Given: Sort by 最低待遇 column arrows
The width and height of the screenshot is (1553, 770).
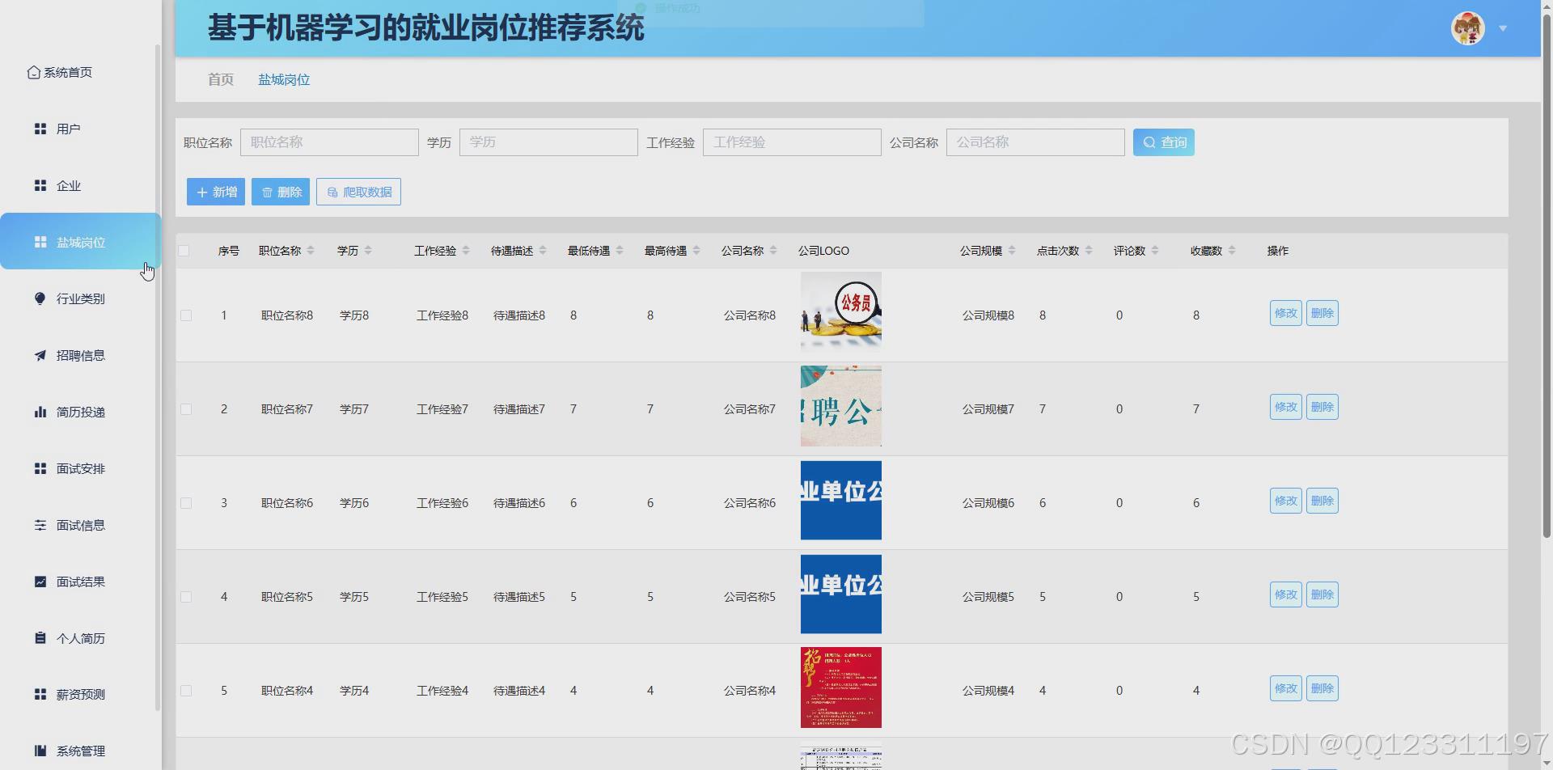Looking at the screenshot, I should coord(620,251).
